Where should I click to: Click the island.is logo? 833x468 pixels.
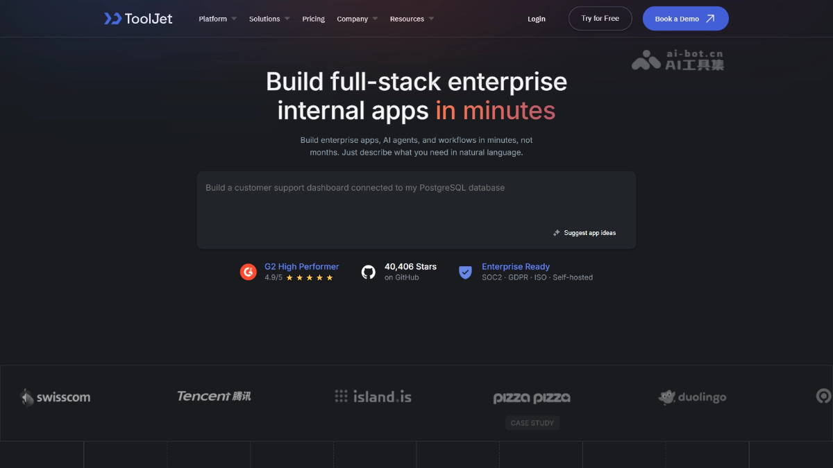point(373,397)
